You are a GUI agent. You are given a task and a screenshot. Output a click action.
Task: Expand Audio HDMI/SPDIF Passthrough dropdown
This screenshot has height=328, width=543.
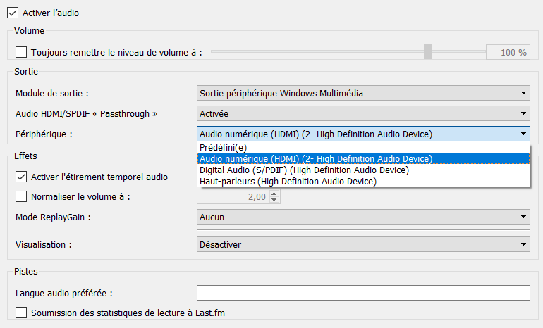coord(362,113)
